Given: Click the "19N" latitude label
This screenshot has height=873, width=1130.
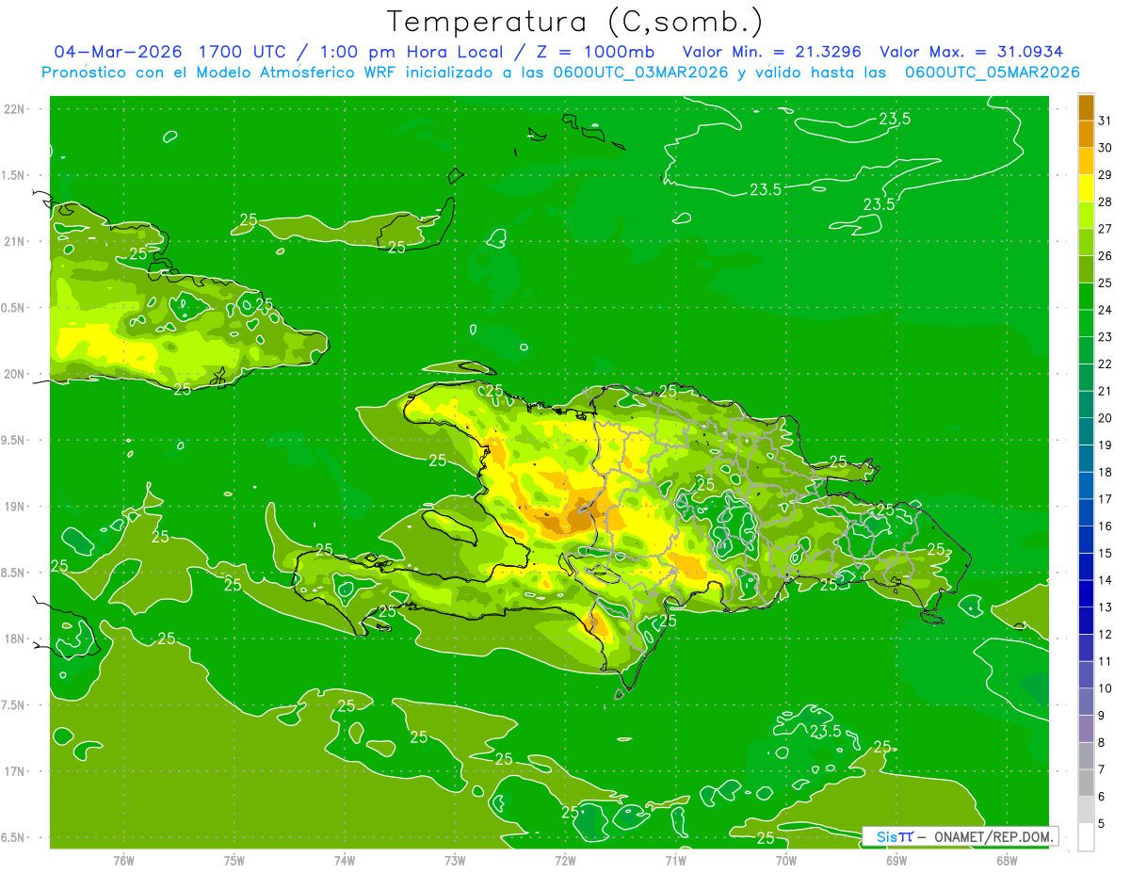Looking at the screenshot, I should [15, 507].
